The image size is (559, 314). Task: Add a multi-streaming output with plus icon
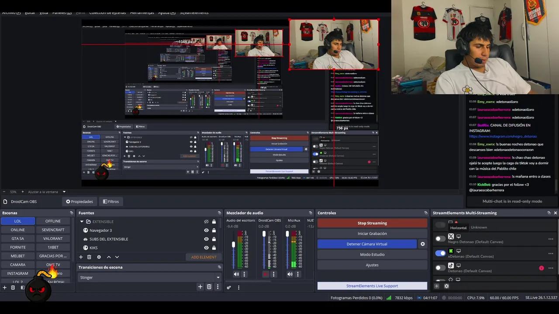pos(436,286)
